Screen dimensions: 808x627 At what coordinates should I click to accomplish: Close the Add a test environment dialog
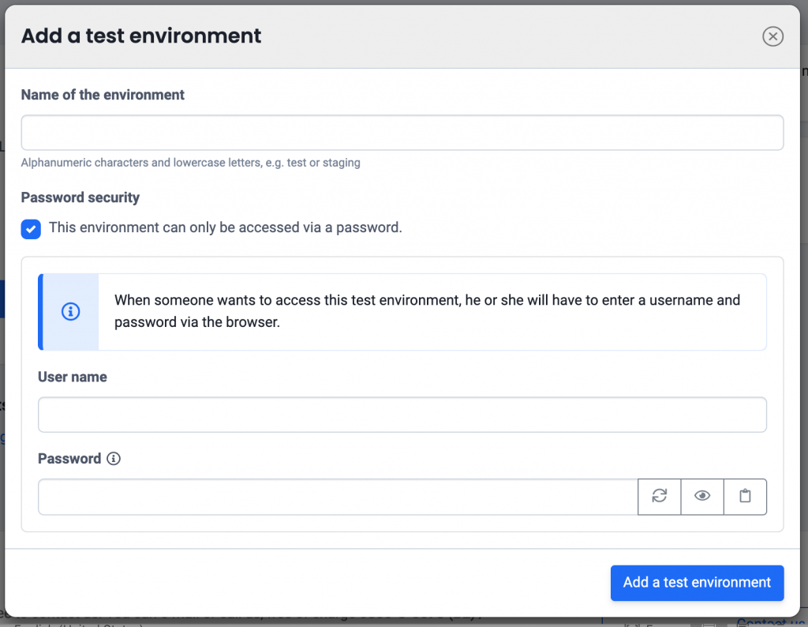[772, 36]
